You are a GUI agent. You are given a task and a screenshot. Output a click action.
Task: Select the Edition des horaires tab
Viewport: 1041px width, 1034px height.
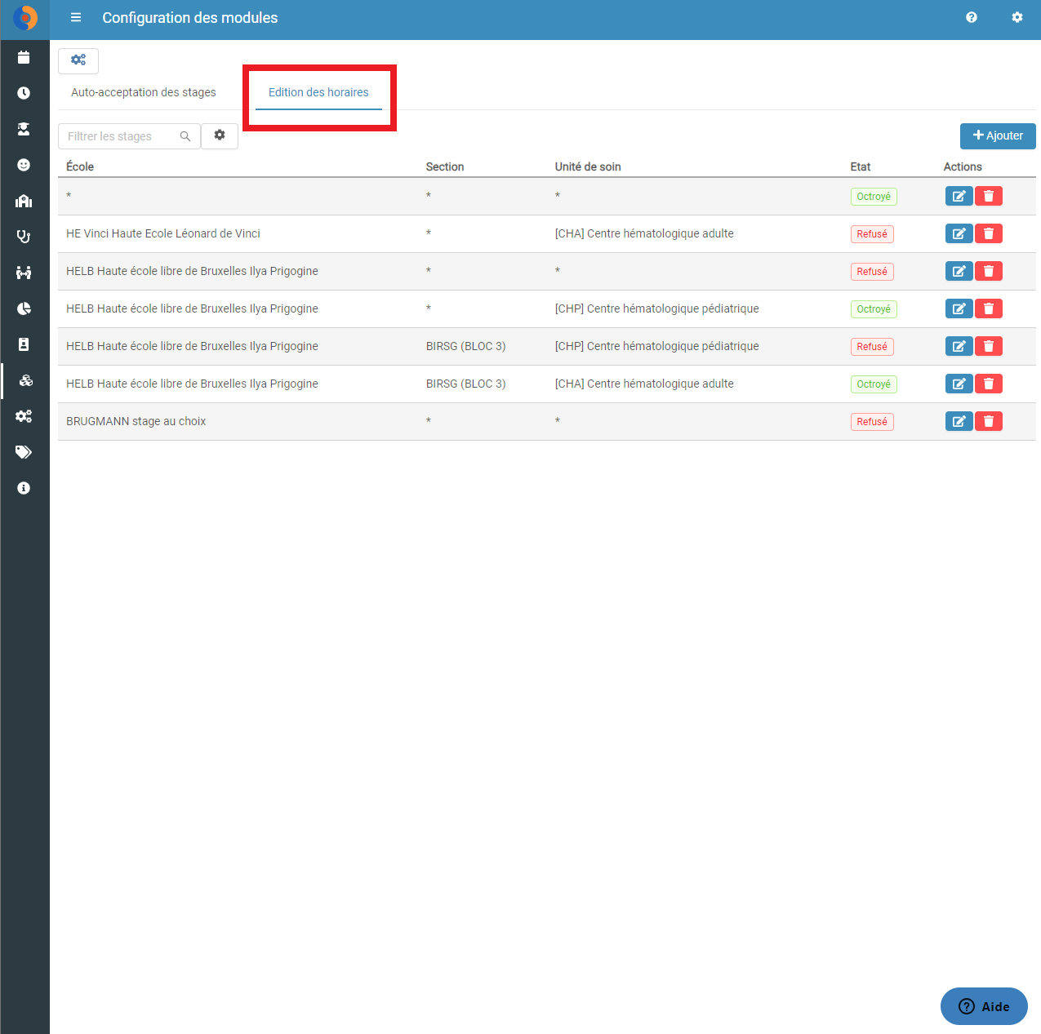click(x=318, y=92)
